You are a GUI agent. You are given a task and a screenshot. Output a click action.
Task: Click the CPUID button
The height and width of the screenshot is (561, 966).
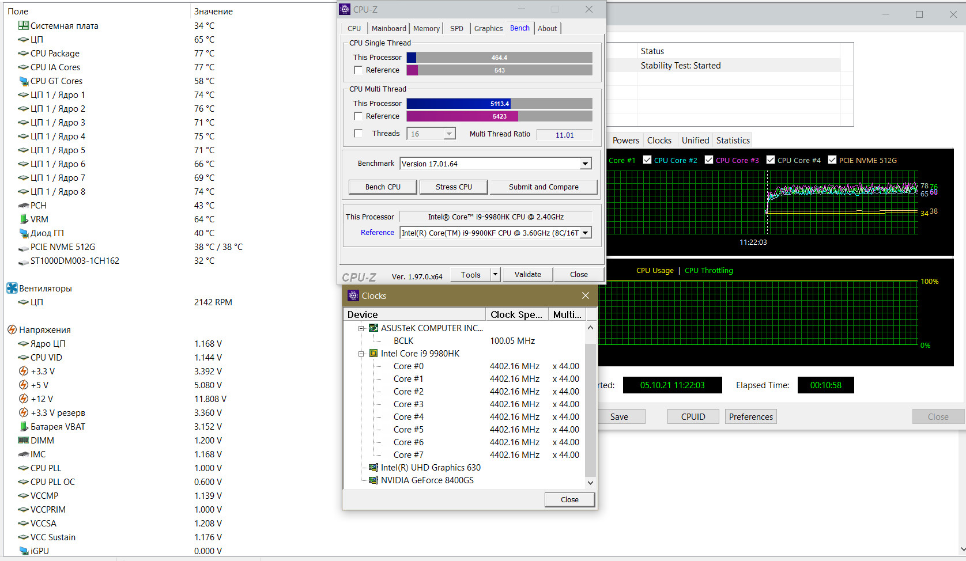tap(693, 416)
